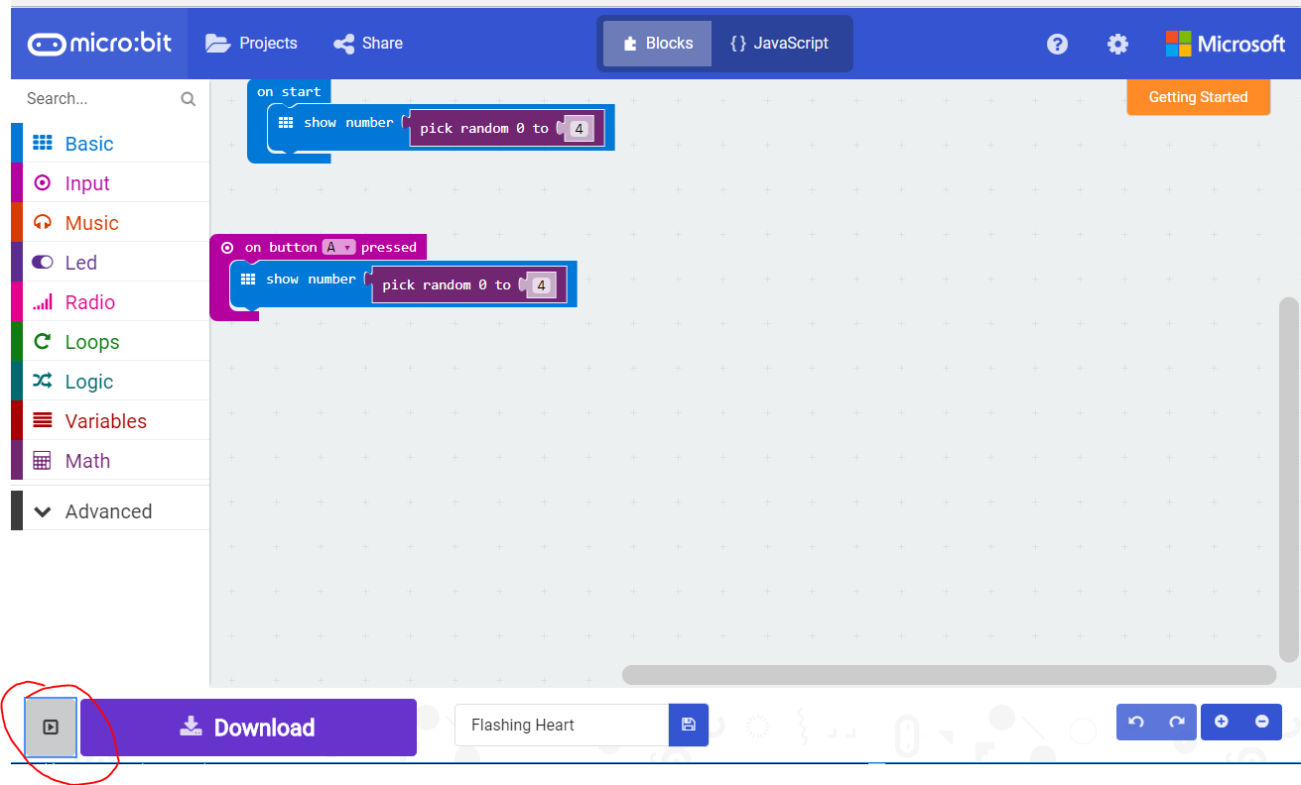Open the button A dropdown
The height and width of the screenshot is (785, 1301).
coord(337,247)
